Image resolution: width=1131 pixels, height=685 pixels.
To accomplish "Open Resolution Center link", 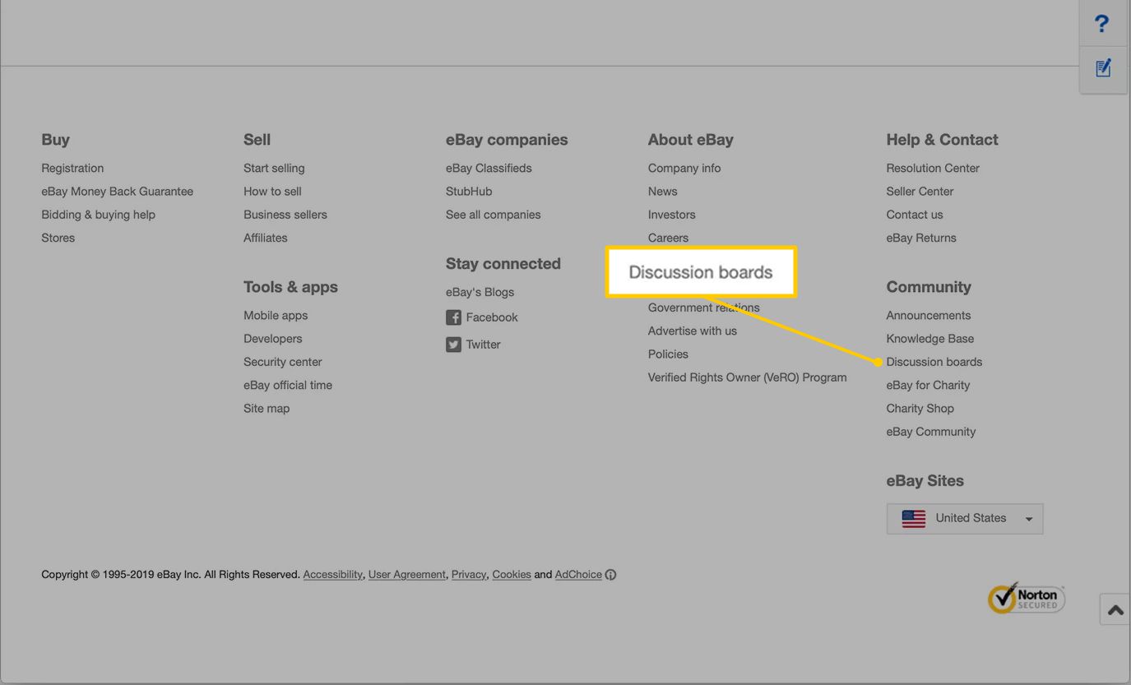I will click(933, 168).
